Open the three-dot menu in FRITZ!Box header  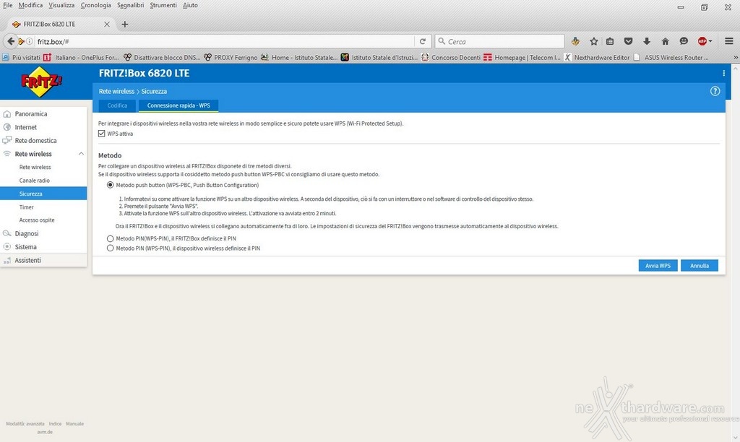tap(723, 73)
